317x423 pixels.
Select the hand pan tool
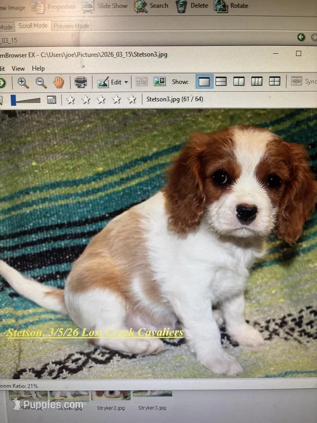click(59, 82)
